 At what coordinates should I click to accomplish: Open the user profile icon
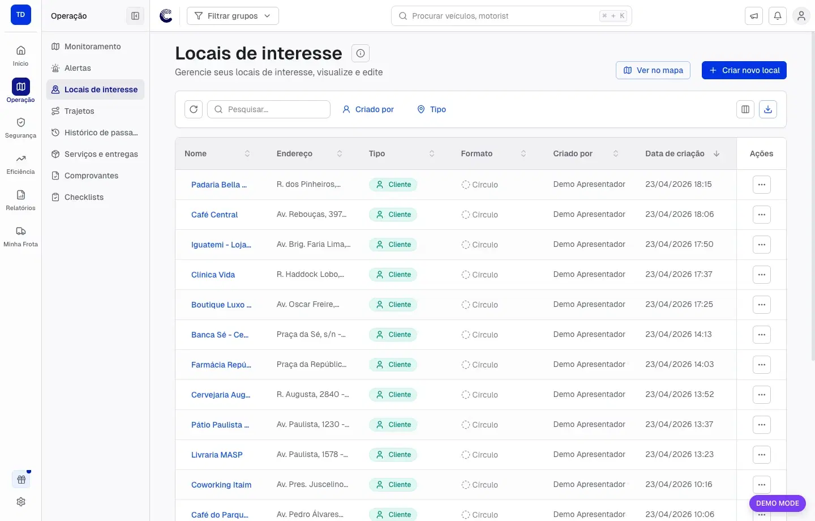pyautogui.click(x=801, y=16)
